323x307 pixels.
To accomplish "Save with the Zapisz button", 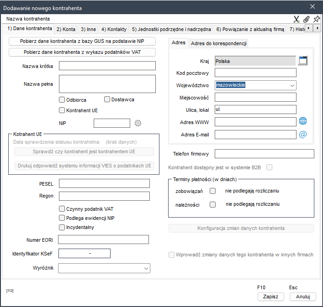I will [270, 297].
